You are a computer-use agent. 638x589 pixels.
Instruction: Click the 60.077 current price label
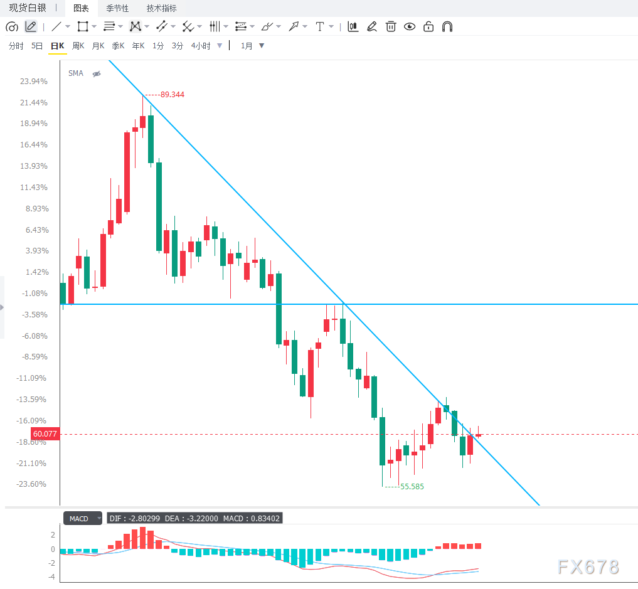45,433
